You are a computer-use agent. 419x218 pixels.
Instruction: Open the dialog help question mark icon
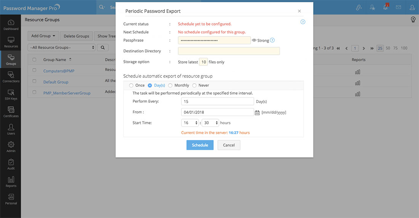[x=303, y=22]
